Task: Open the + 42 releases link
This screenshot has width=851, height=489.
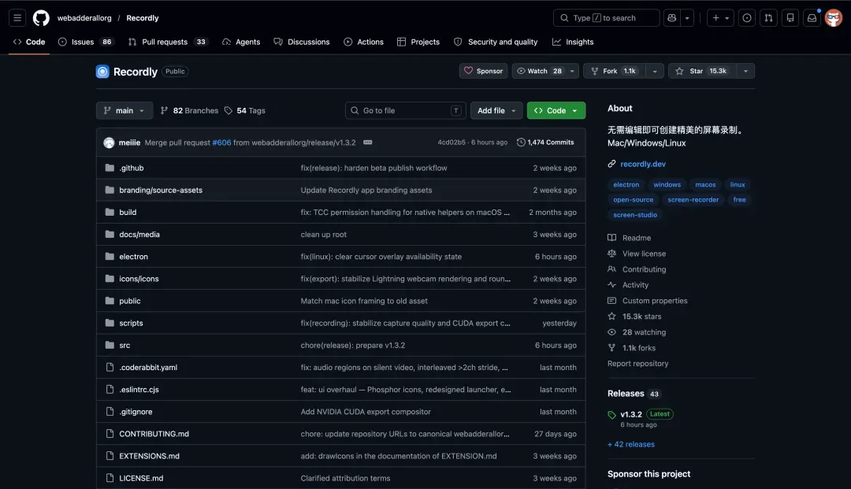Action: [x=630, y=444]
